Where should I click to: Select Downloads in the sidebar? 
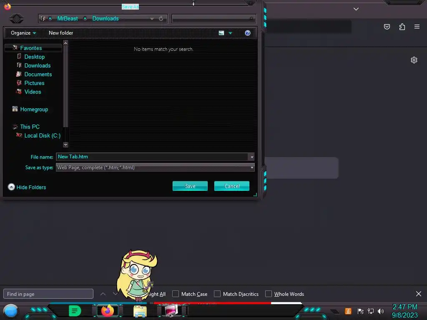[37, 65]
